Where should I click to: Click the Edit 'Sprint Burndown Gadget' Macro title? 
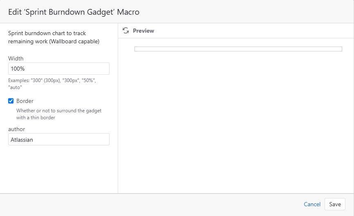74,12
